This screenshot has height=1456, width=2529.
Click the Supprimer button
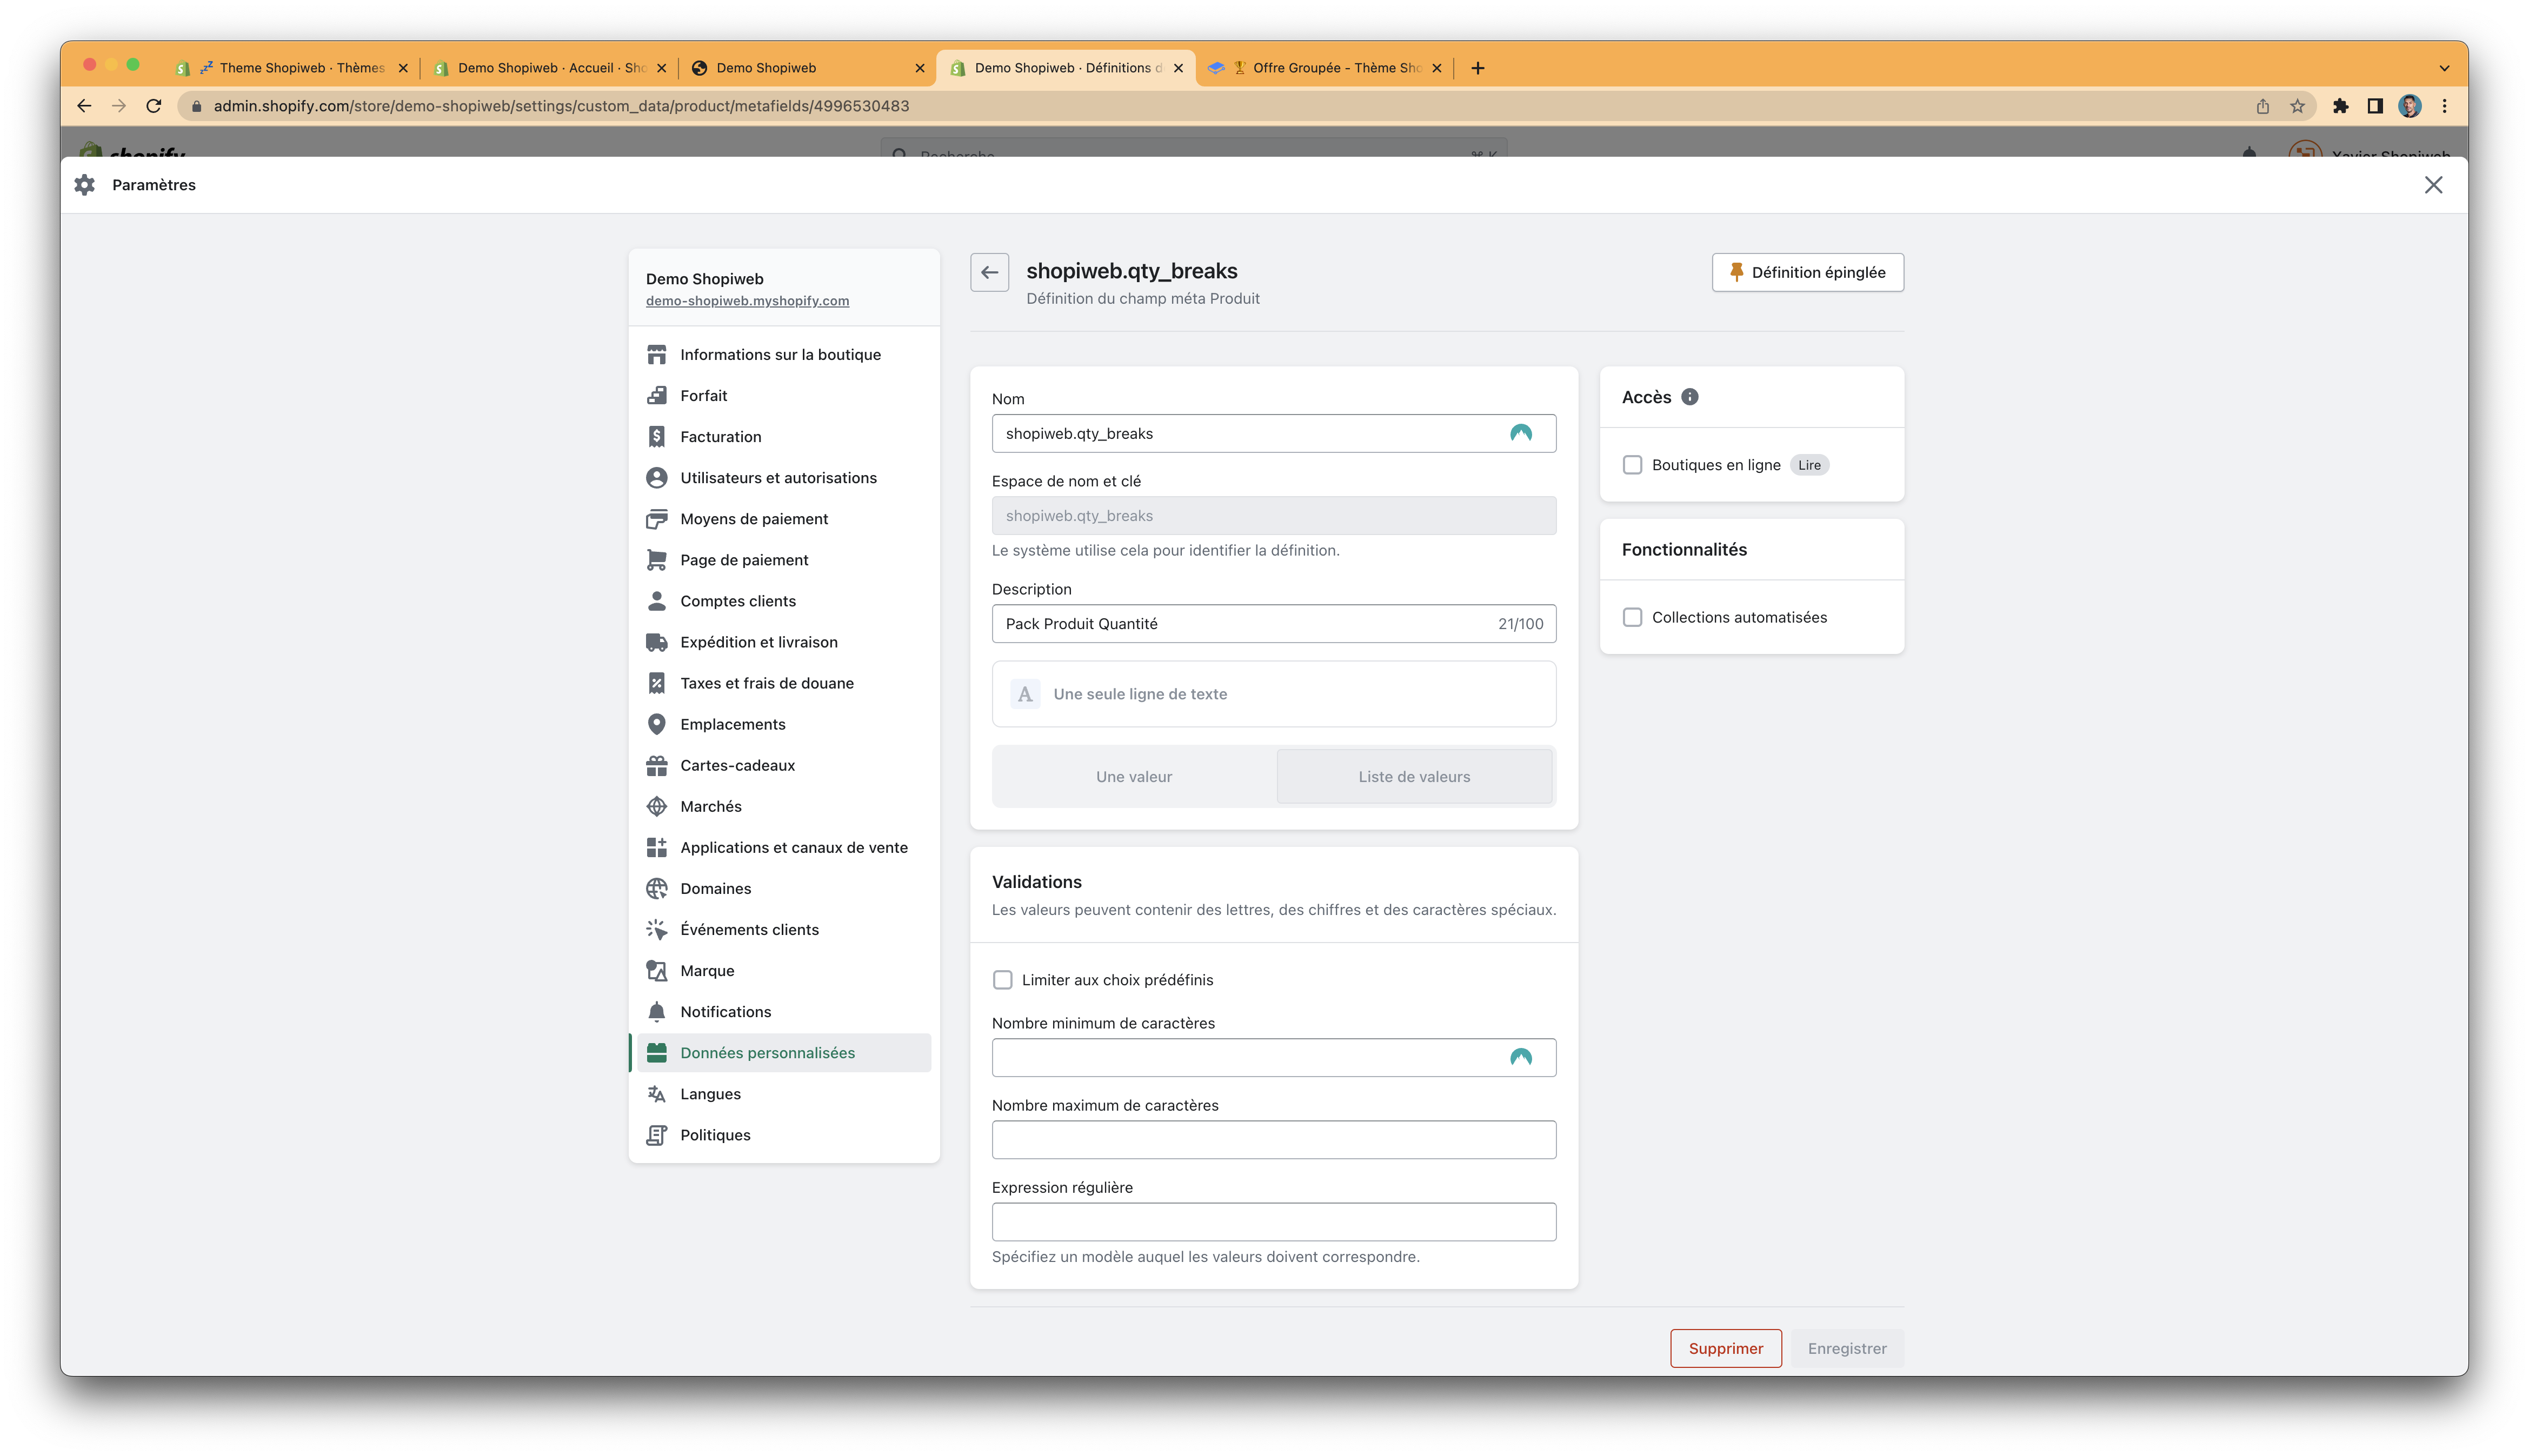point(1725,1348)
